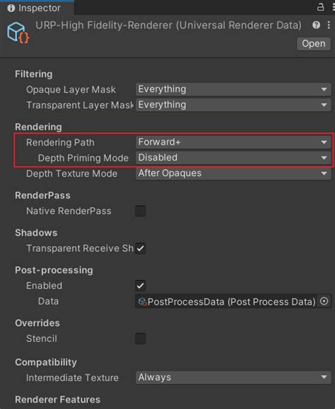Open the Depth Priming Mode dropdown
The height and width of the screenshot is (409, 335).
(x=233, y=158)
